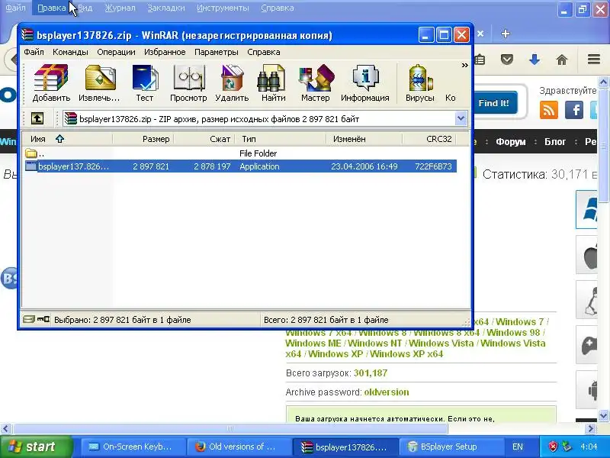
Task: Click the horizontal scrollbar thumb in Firefox
Action: pos(230,429)
